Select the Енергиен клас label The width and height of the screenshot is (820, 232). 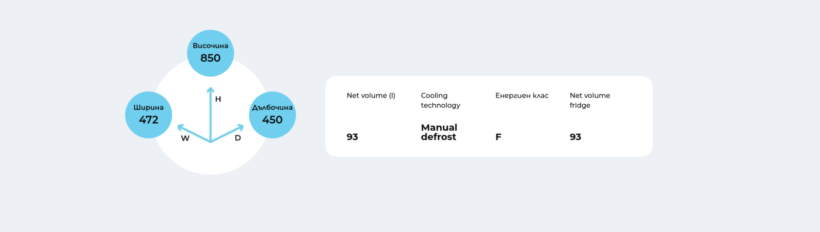point(522,96)
